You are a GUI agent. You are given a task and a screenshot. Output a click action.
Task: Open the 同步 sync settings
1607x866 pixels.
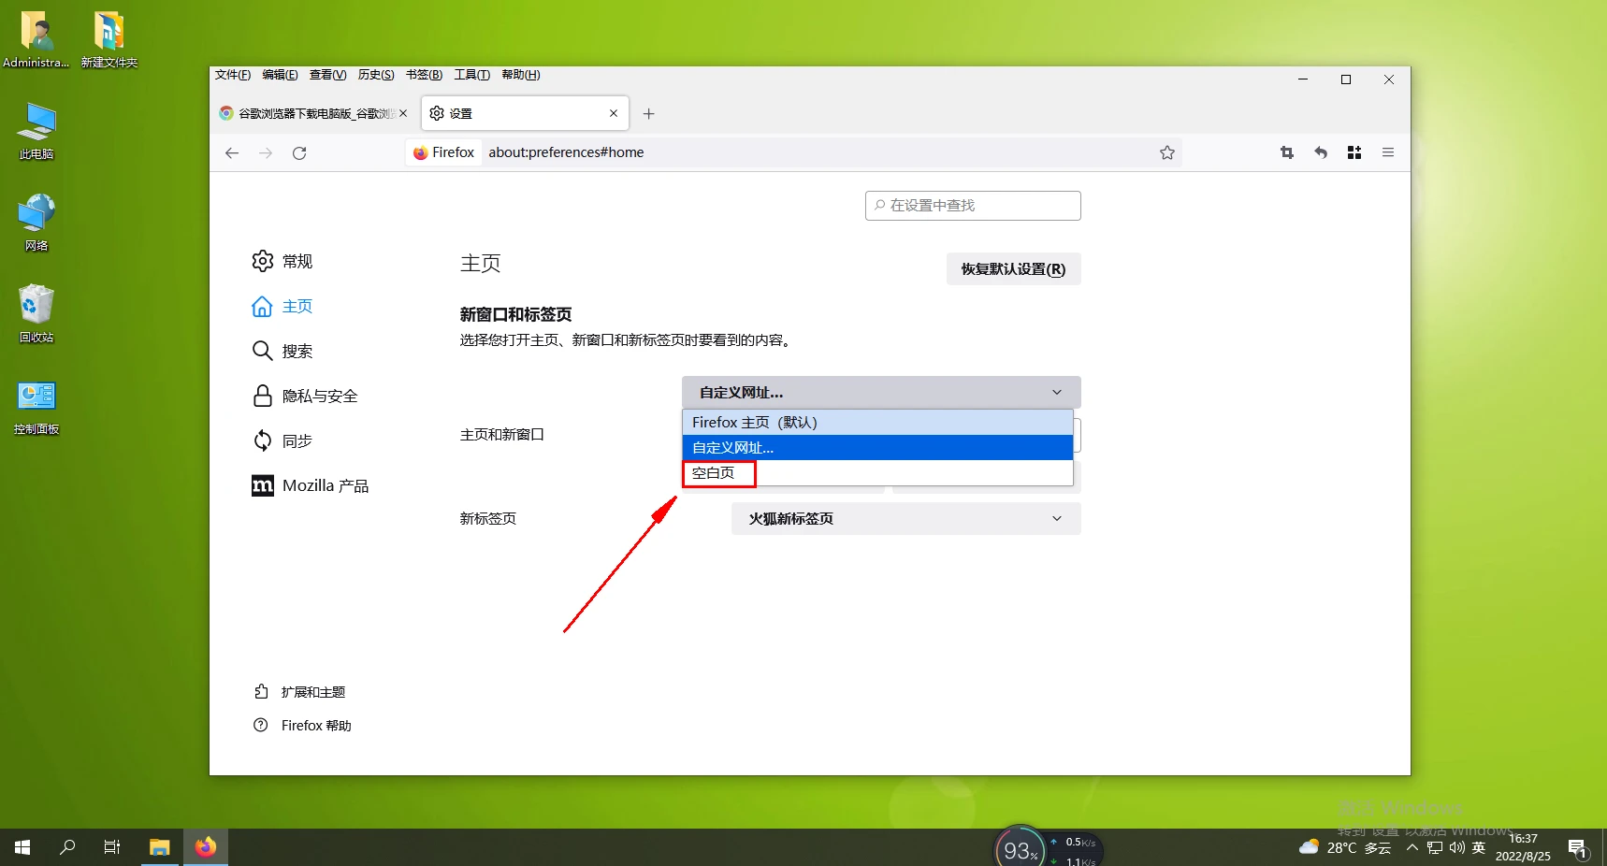(x=282, y=440)
